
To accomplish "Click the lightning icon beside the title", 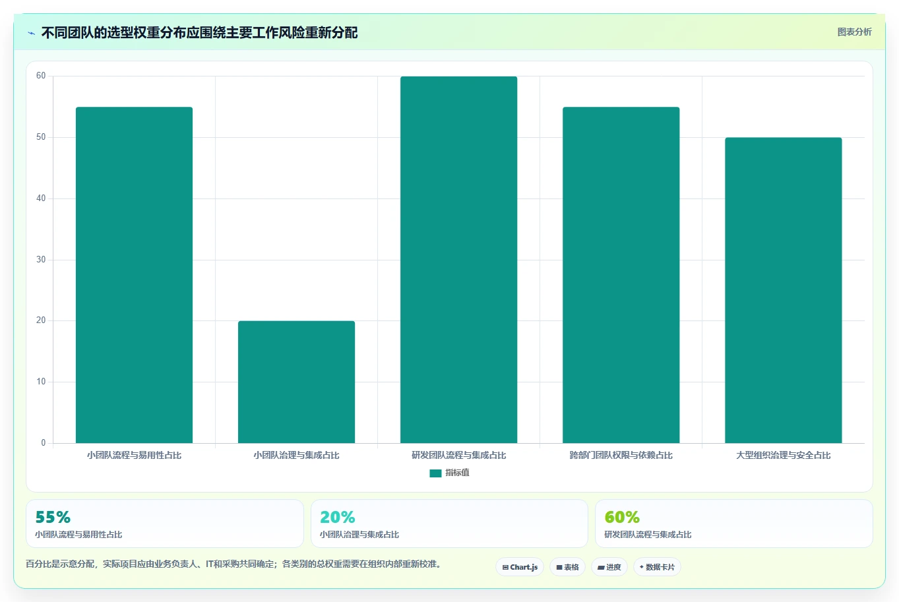I will pyautogui.click(x=31, y=33).
